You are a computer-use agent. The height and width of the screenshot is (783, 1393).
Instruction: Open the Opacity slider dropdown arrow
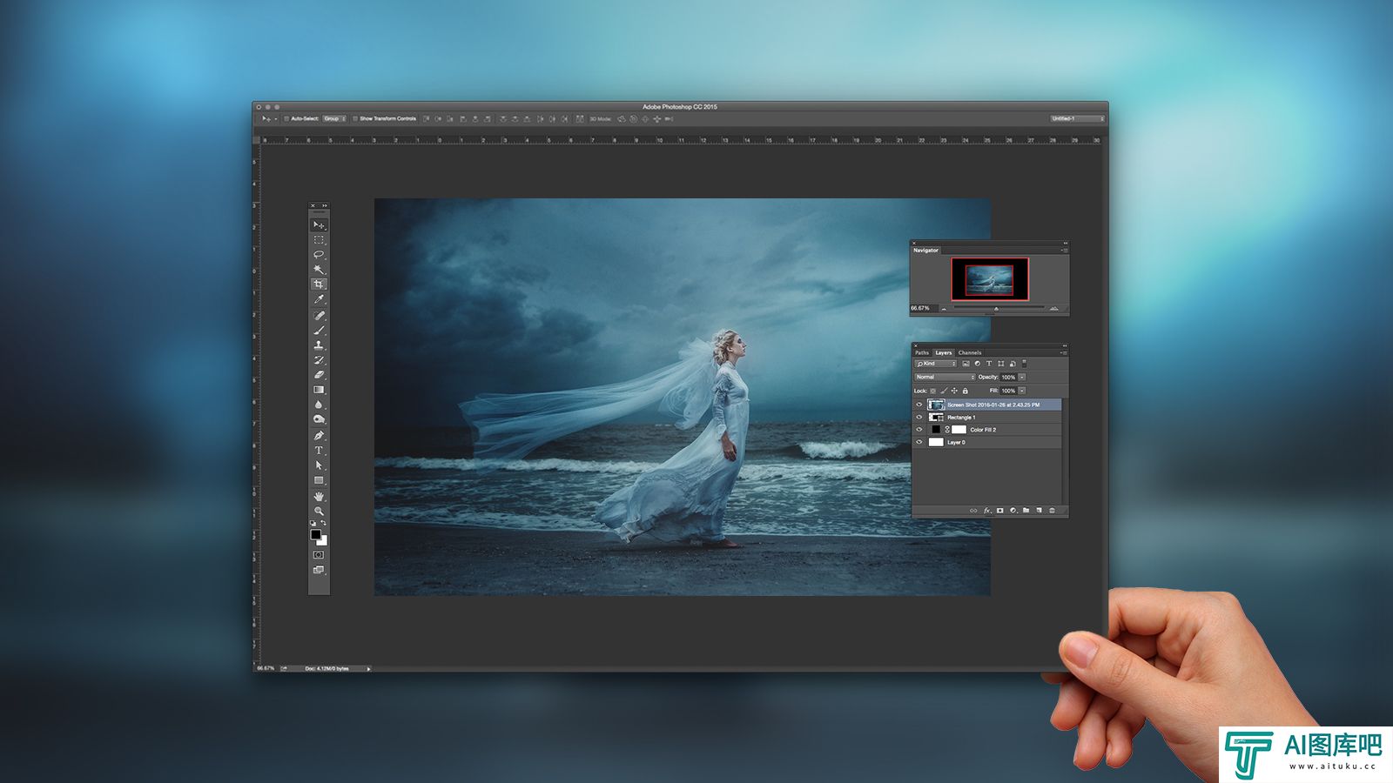(1022, 377)
